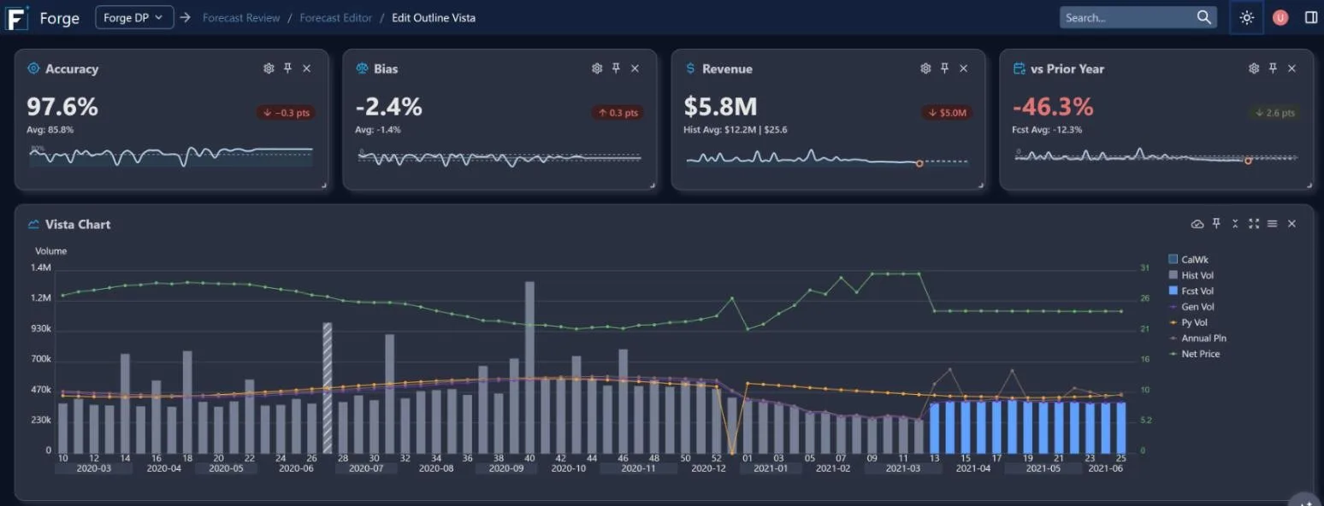Open the Vista Chart hamburger menu
The image size is (1324, 506).
pyautogui.click(x=1273, y=224)
